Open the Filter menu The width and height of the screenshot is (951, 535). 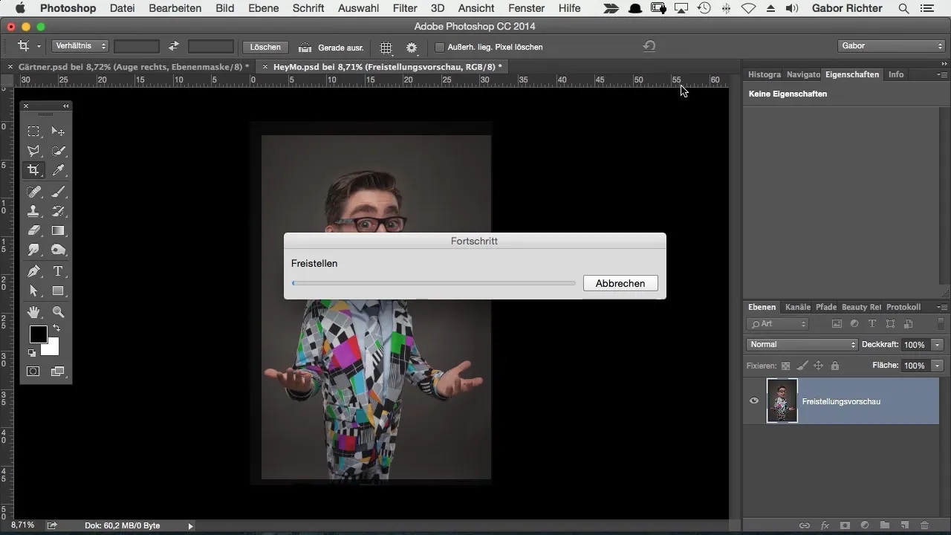405,8
